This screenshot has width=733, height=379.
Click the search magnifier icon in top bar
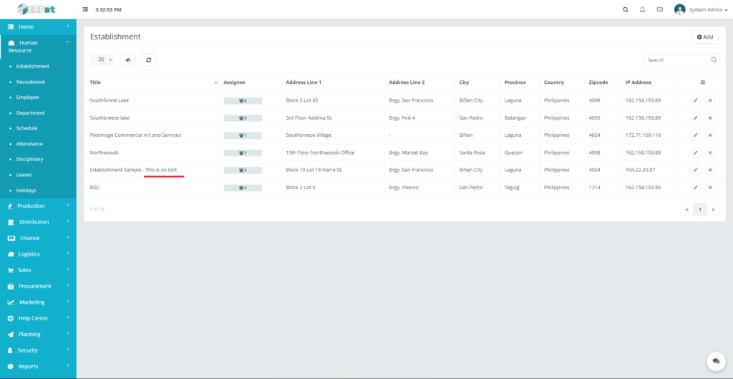pos(626,10)
